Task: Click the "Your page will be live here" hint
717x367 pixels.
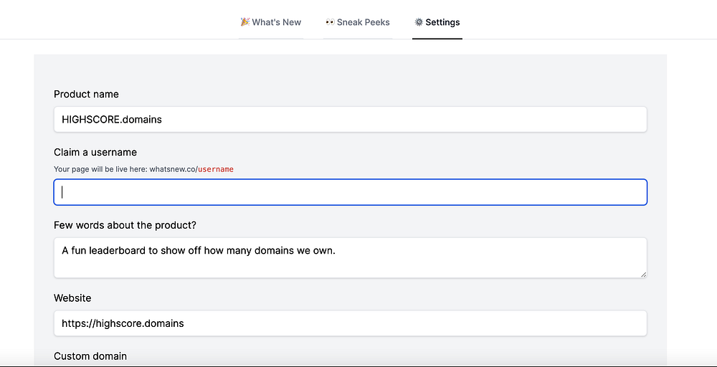Action: (100, 169)
